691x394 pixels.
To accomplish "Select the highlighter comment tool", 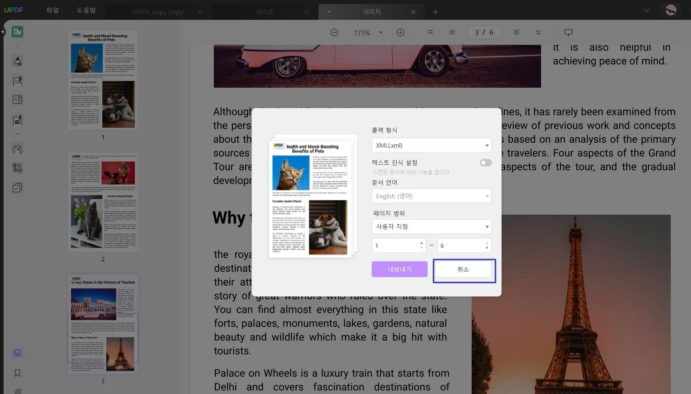I will (x=17, y=62).
